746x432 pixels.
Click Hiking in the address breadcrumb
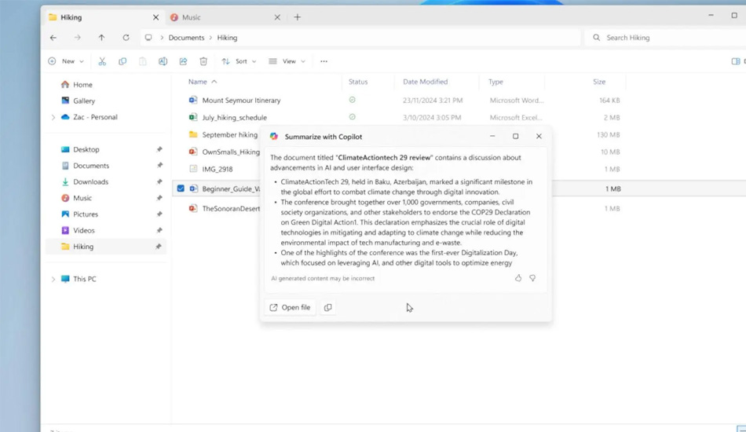[x=227, y=38]
